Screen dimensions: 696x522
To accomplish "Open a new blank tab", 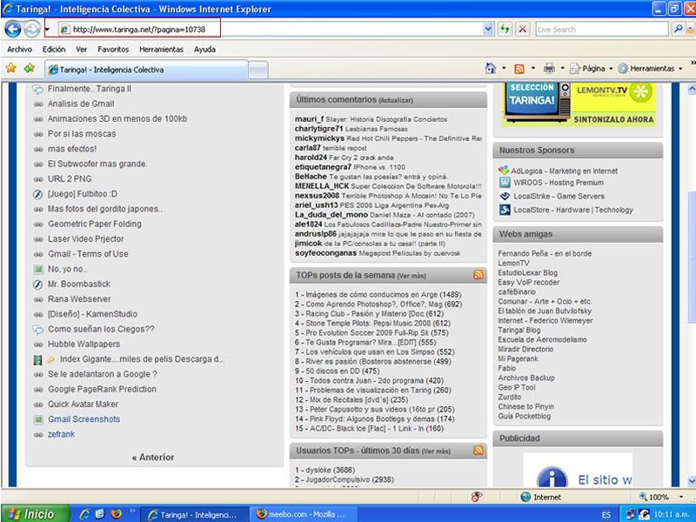I will [x=258, y=70].
